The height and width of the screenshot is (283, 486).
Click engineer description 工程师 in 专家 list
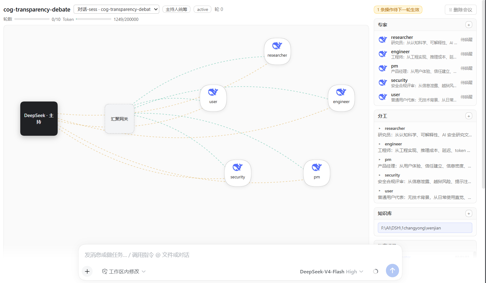click(424, 57)
